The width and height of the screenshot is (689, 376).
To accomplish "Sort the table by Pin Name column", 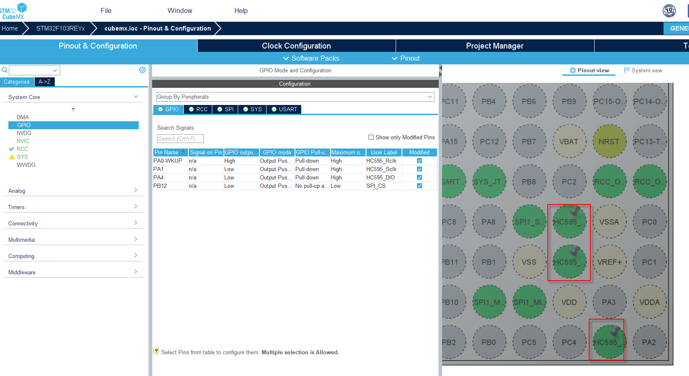I will click(x=170, y=152).
